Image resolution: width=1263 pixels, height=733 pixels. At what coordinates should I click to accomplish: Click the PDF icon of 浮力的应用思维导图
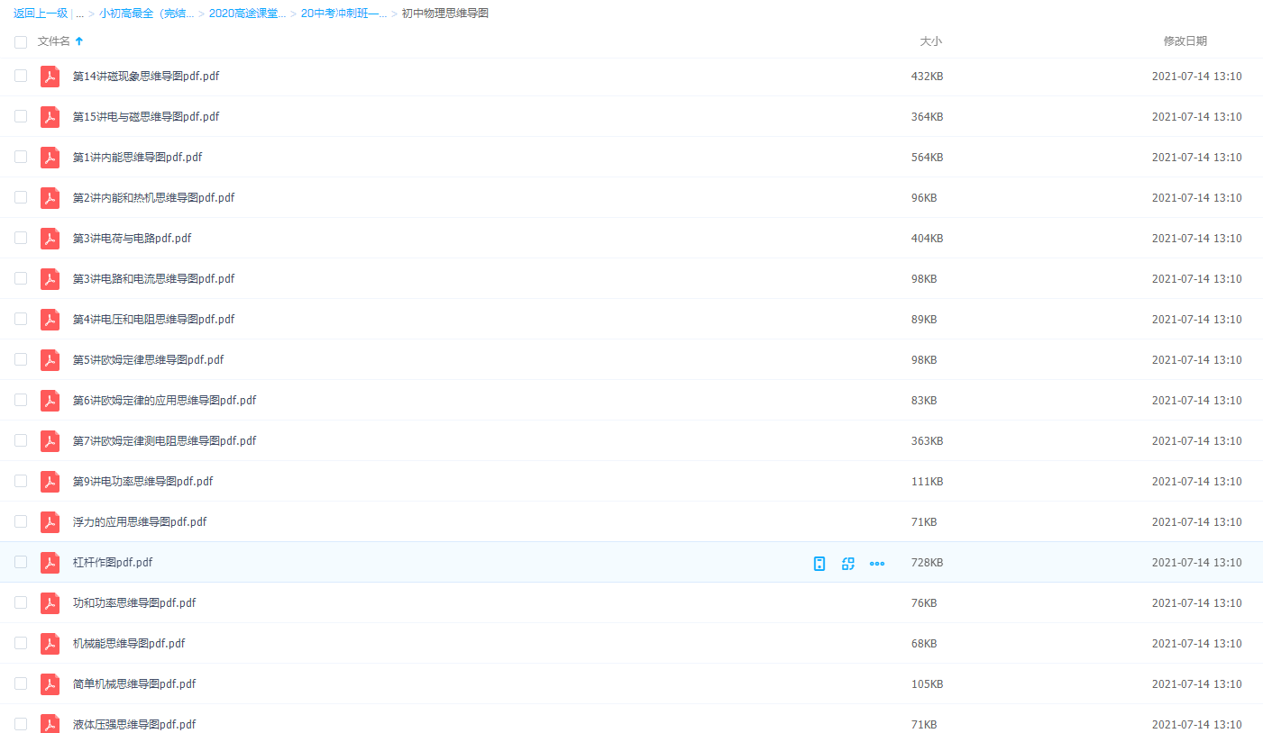(50, 522)
